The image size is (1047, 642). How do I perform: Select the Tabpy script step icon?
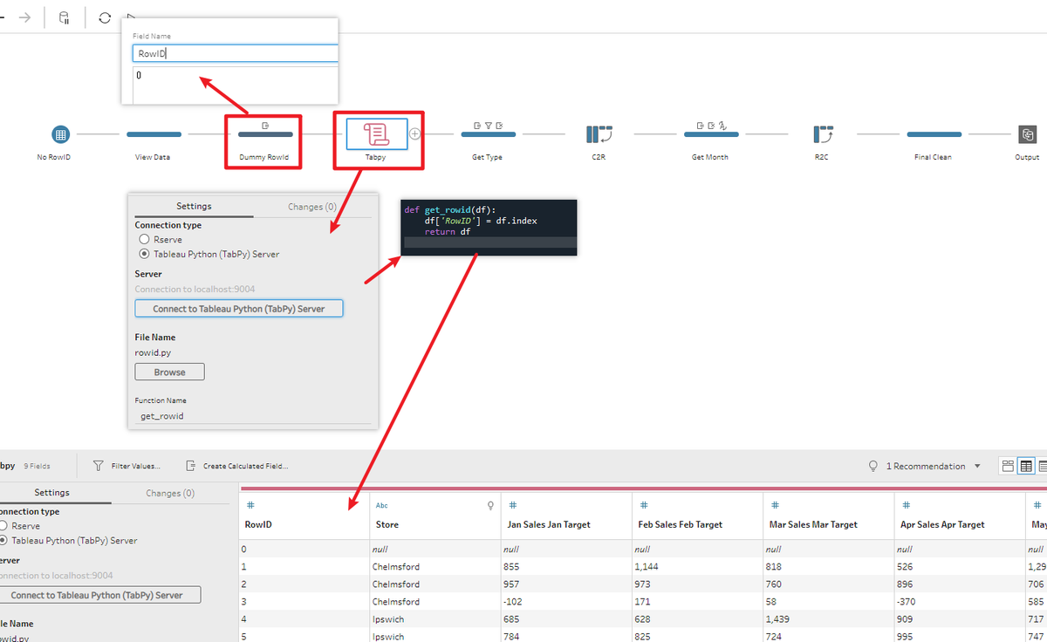coord(377,134)
